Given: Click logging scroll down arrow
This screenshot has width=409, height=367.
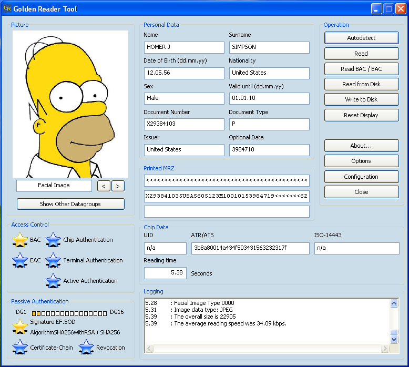Looking at the screenshot, I should click(394, 339).
